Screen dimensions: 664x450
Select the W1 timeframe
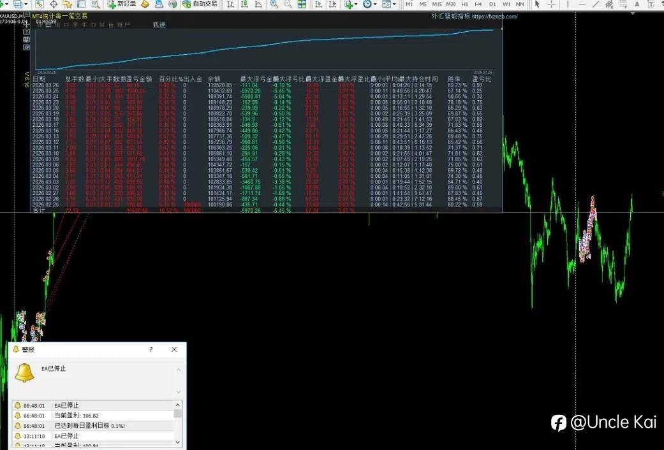[506, 4]
